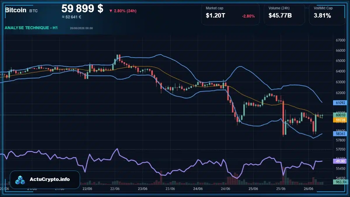Click the Vol/Mkt Cap card label
The width and height of the screenshot is (350, 197).
(x=323, y=8)
